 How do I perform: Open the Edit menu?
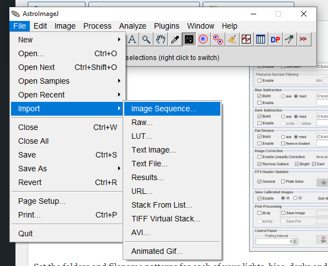tap(40, 26)
